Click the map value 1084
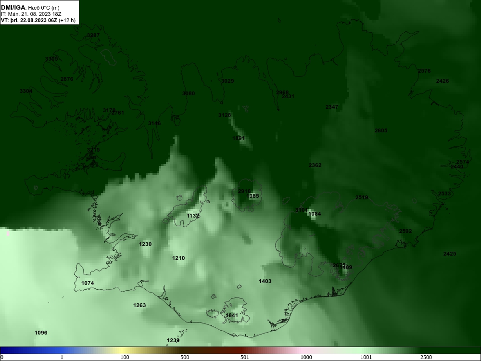The width and height of the screenshot is (481, 361). tap(315, 214)
